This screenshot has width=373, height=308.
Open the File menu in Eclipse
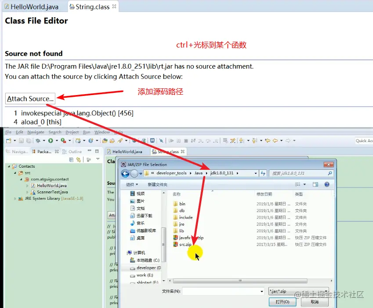(8, 132)
